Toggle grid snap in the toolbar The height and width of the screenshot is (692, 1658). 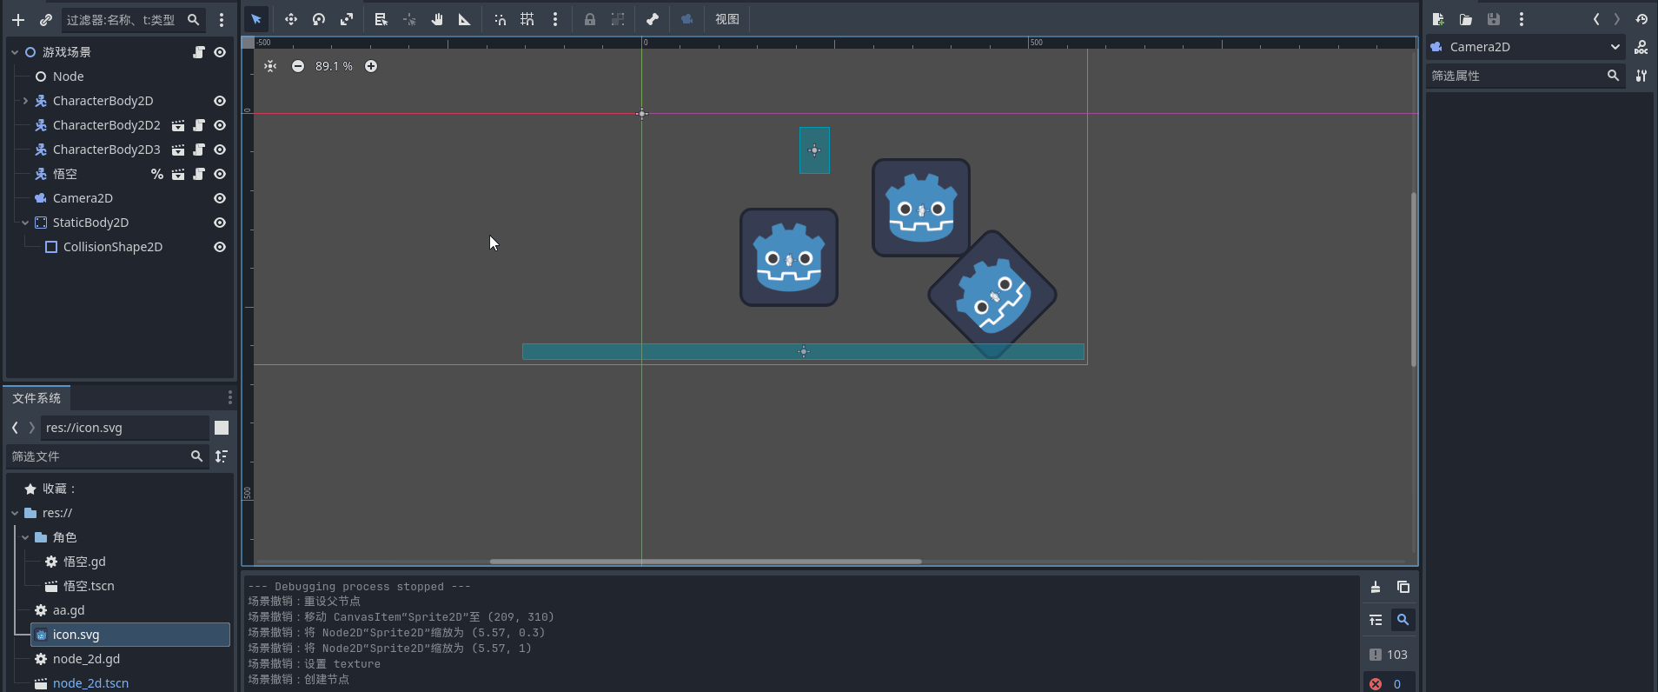click(527, 19)
